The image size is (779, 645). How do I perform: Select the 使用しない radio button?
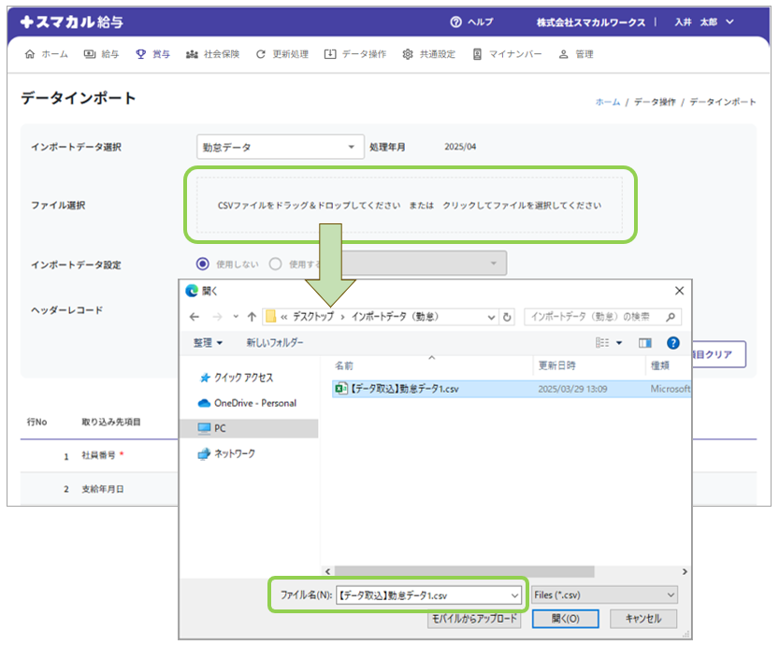point(203,264)
